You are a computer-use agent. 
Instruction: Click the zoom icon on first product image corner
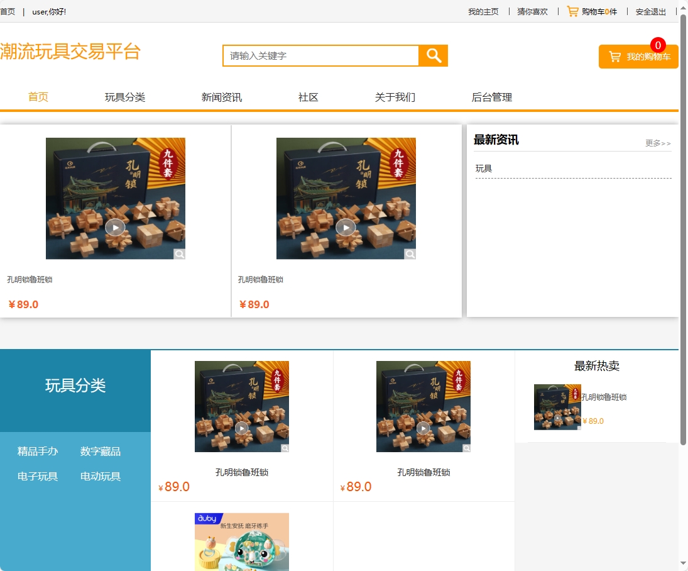coord(180,254)
